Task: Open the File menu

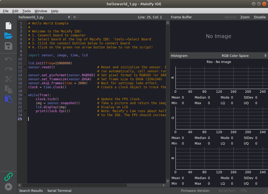Action: pyautogui.click(x=6, y=11)
